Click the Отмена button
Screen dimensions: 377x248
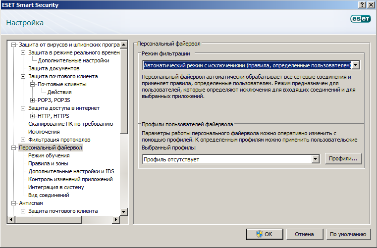(304, 234)
